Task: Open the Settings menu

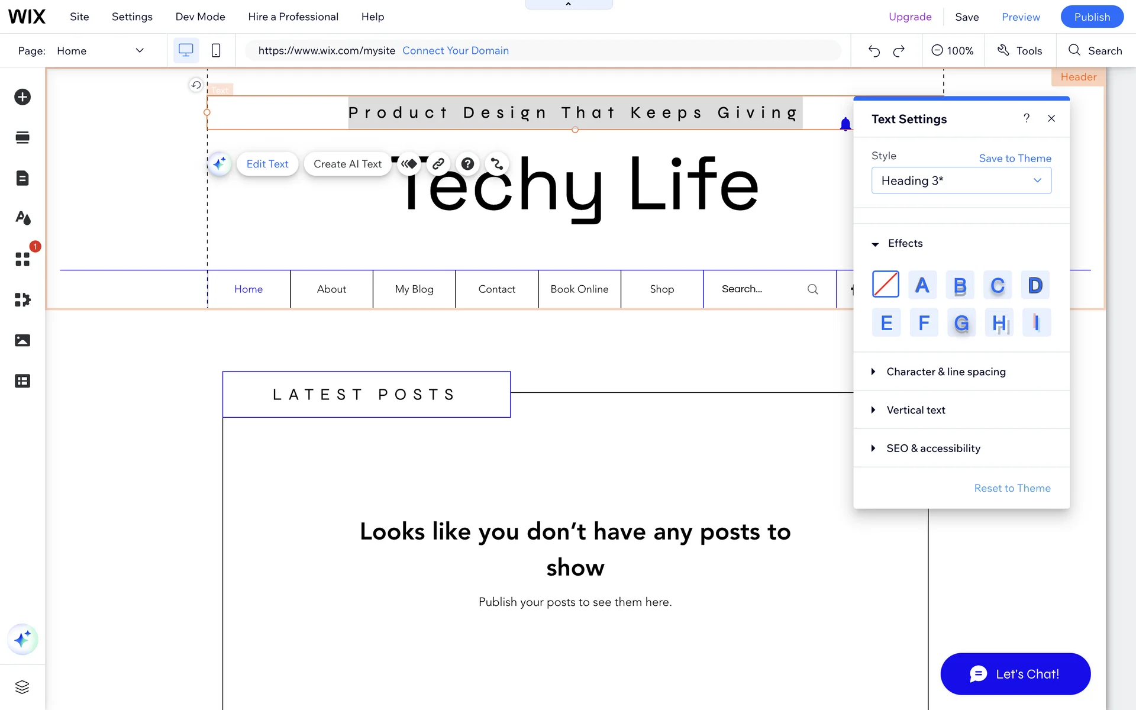Action: 132,17
